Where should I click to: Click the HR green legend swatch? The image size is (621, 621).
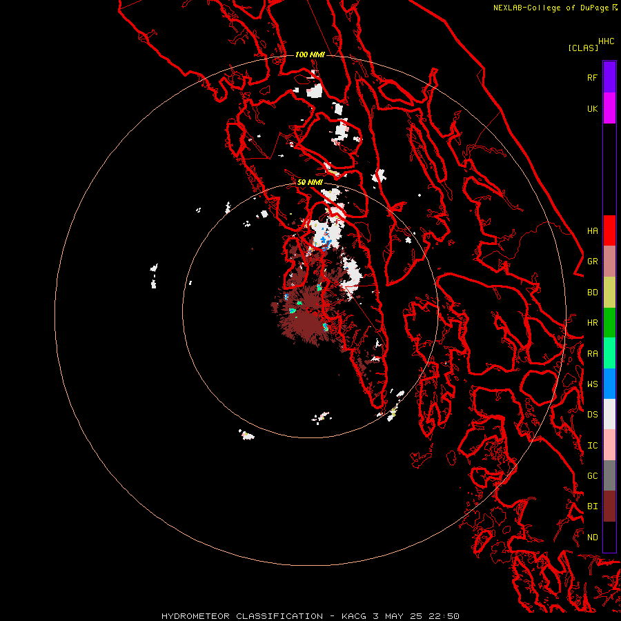609,323
